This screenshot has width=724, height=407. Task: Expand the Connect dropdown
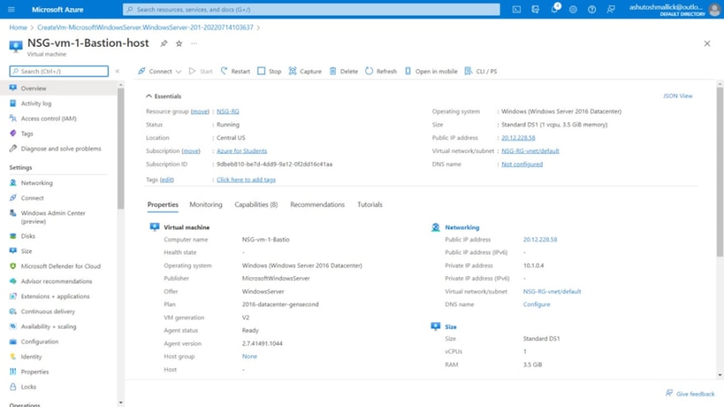point(179,72)
